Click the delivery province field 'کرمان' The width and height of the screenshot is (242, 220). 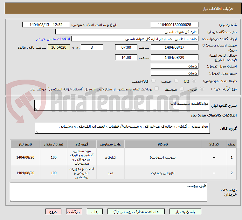(x=174, y=66)
